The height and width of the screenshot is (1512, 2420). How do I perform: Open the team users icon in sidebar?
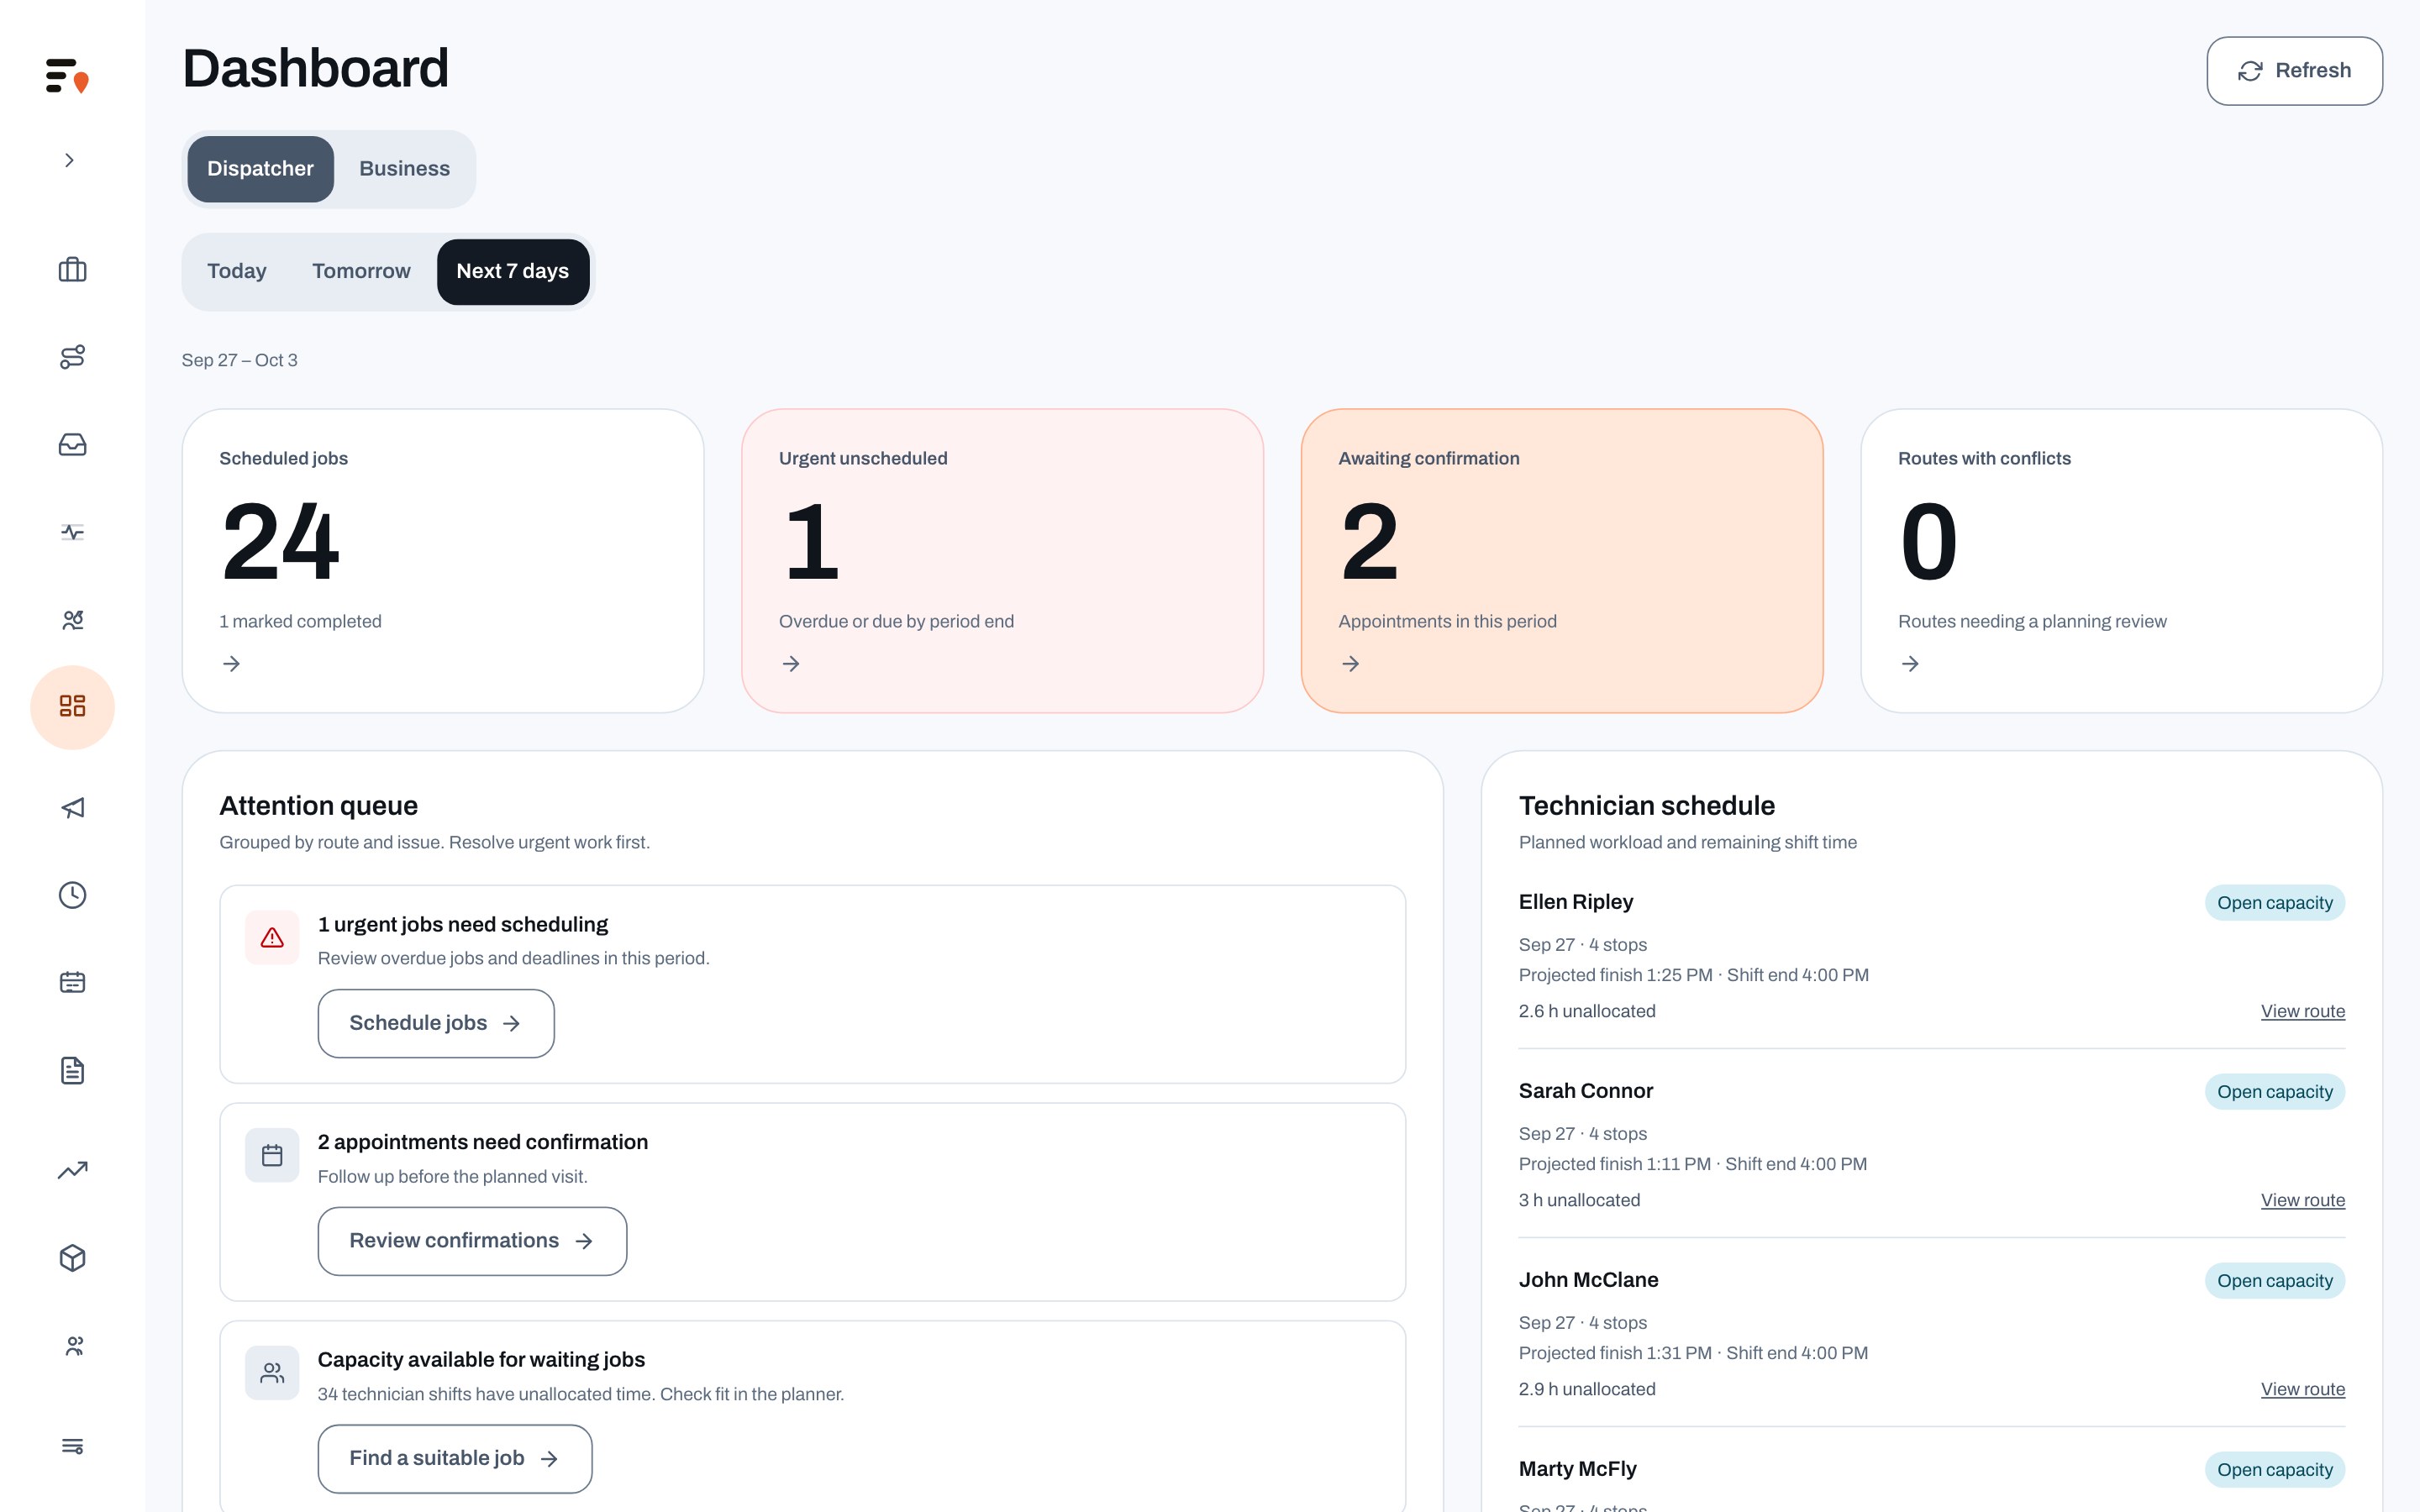[x=72, y=1346]
